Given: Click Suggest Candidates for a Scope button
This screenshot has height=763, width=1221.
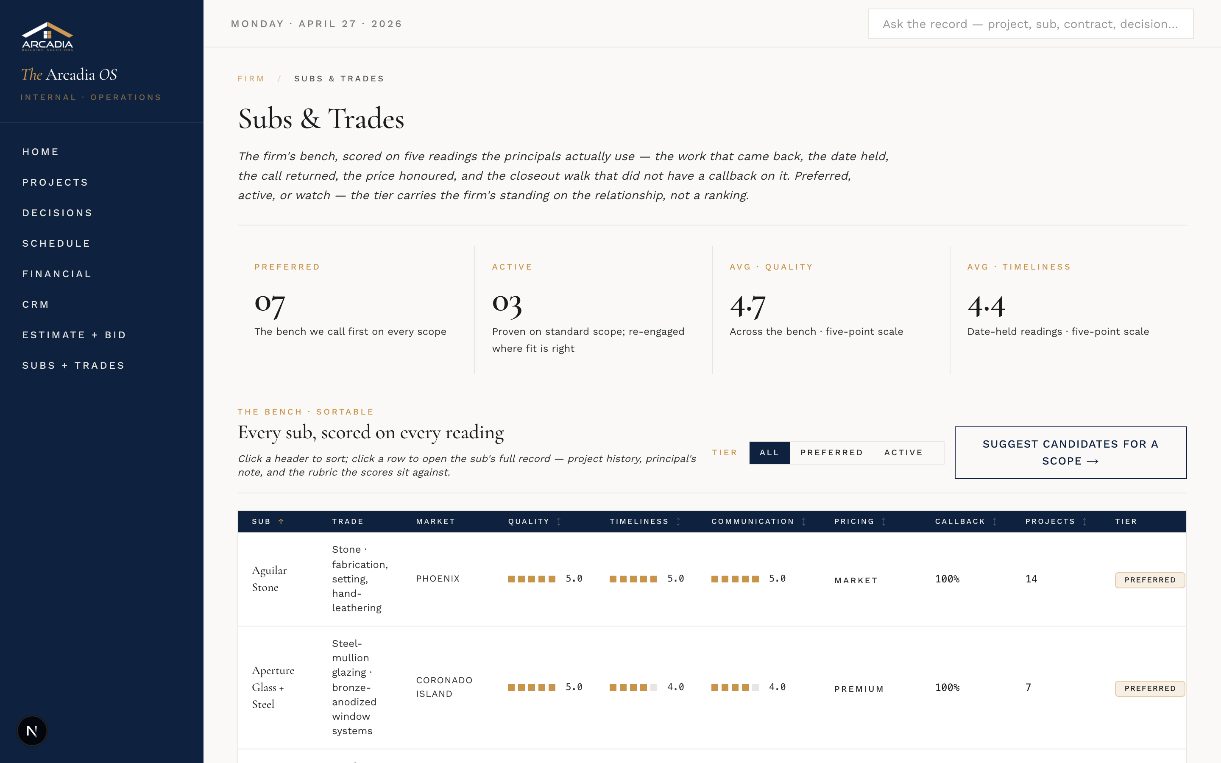Looking at the screenshot, I should point(1070,453).
